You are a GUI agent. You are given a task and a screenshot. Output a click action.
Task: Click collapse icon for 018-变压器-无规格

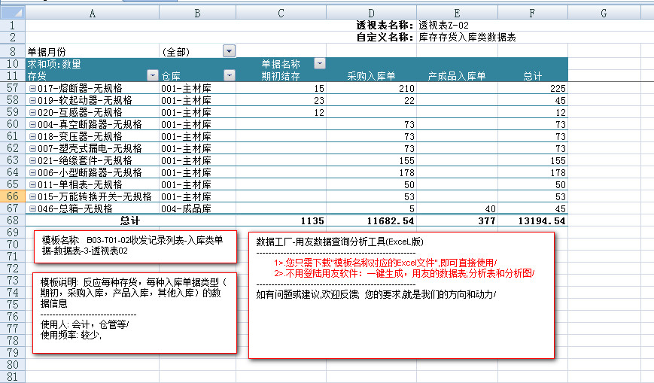[x=32, y=137]
